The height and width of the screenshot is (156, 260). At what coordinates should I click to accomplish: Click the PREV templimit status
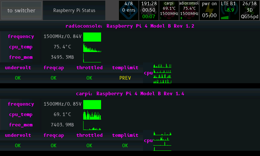click(125, 78)
